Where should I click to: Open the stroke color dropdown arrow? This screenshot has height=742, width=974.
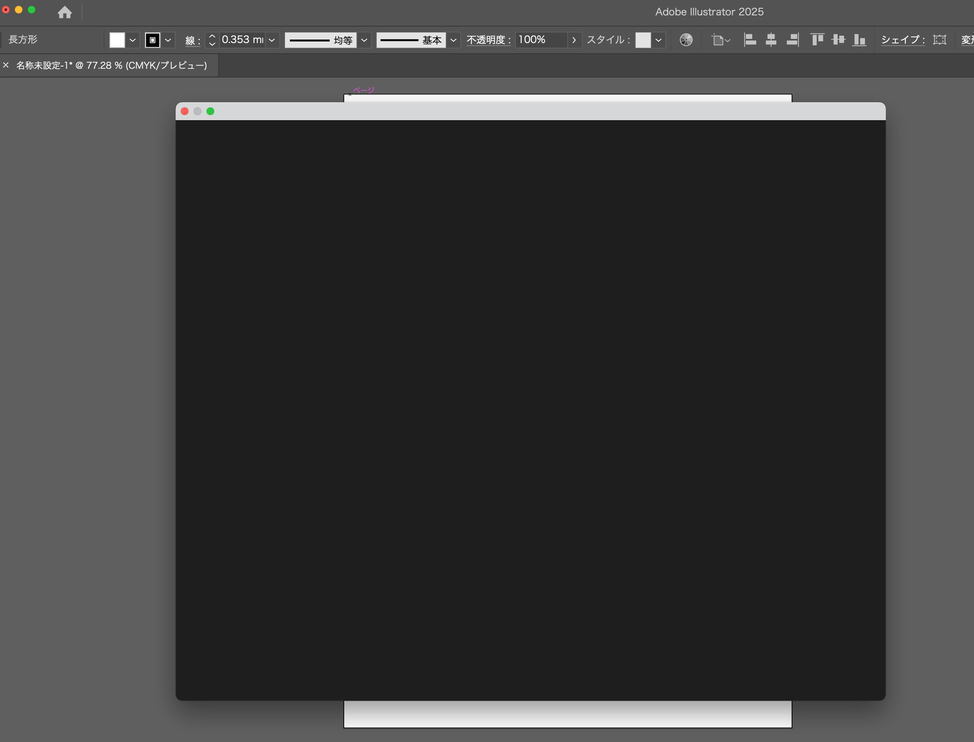tap(168, 40)
